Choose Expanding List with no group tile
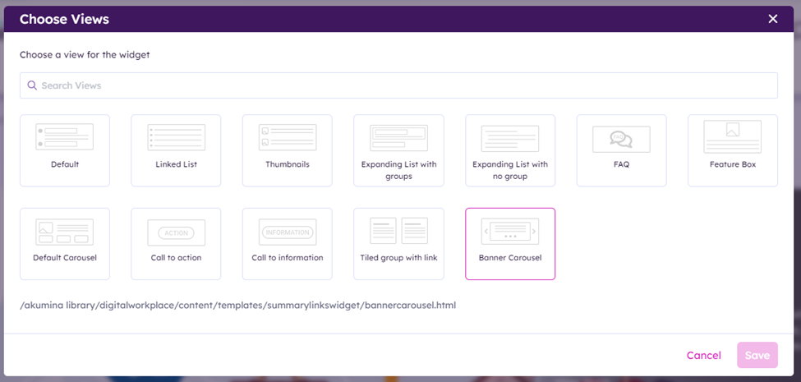This screenshot has height=382, width=801. point(510,150)
